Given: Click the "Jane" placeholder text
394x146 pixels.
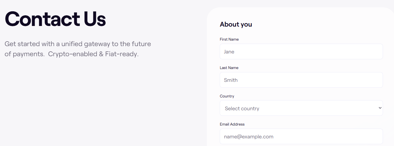Looking at the screenshot, I should pos(229,52).
